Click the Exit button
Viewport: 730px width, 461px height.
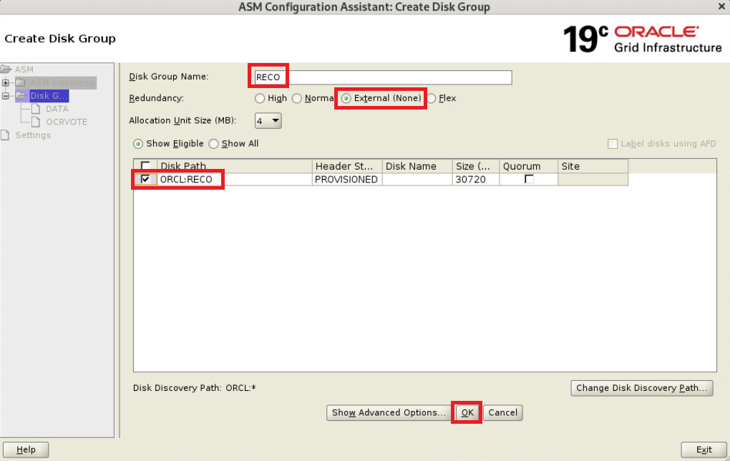point(704,450)
